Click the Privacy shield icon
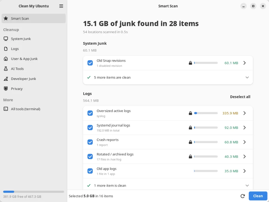 [6, 89]
